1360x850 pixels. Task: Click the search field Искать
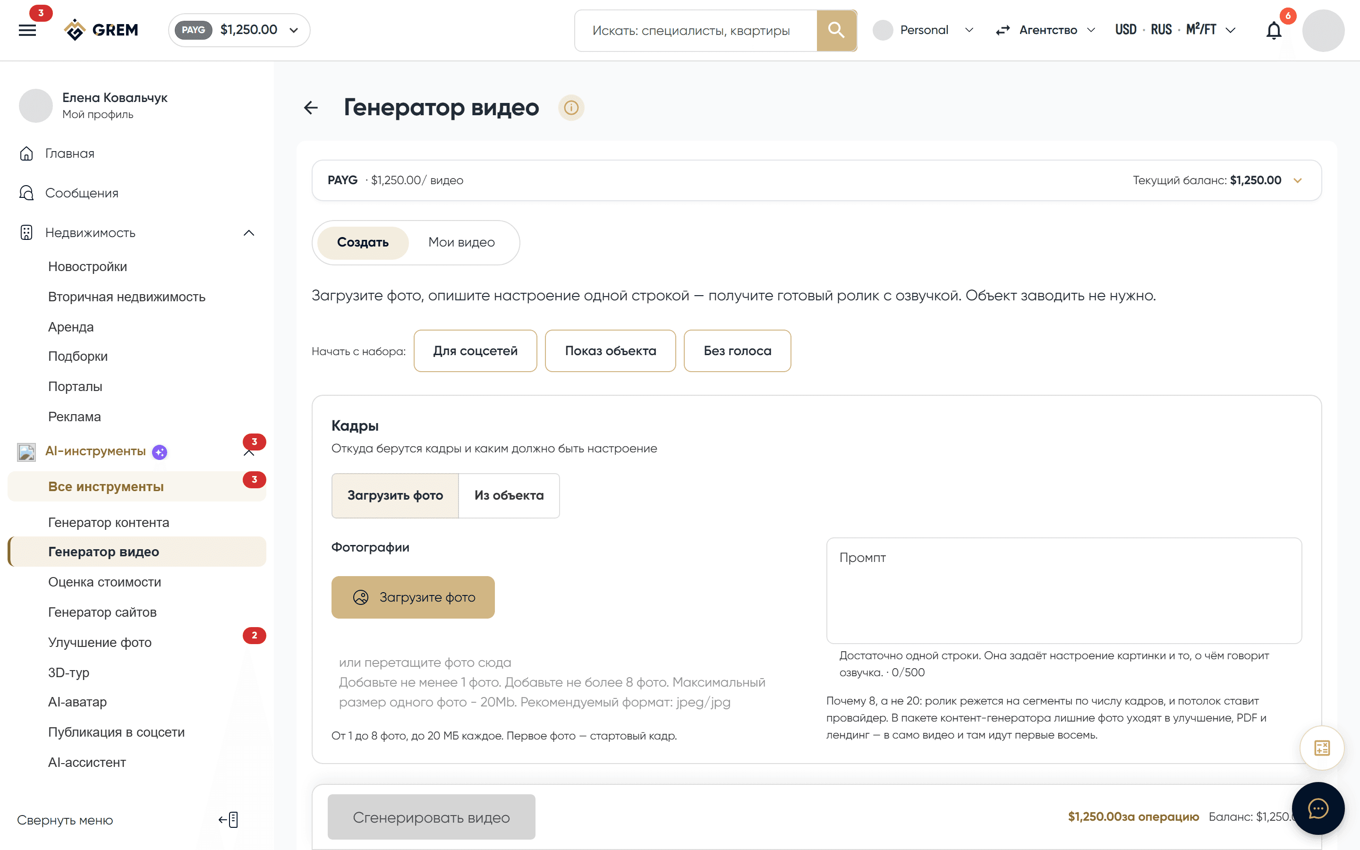pos(696,30)
